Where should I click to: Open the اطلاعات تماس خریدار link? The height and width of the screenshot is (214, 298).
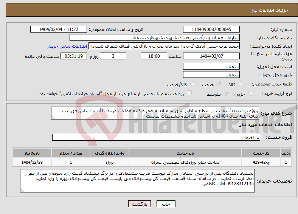click(67, 46)
